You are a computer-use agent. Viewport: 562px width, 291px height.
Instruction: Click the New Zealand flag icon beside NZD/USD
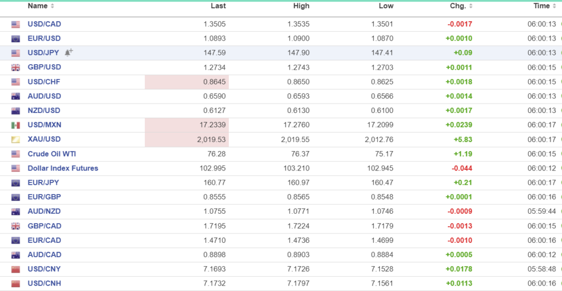pyautogui.click(x=15, y=111)
